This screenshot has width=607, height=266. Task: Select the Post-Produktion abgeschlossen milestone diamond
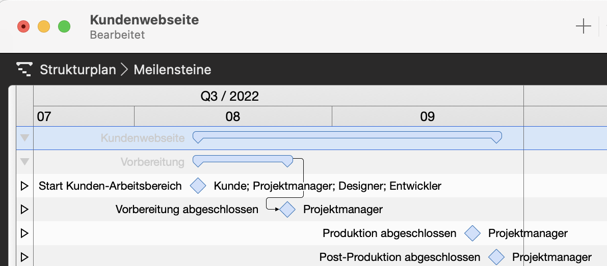(496, 257)
